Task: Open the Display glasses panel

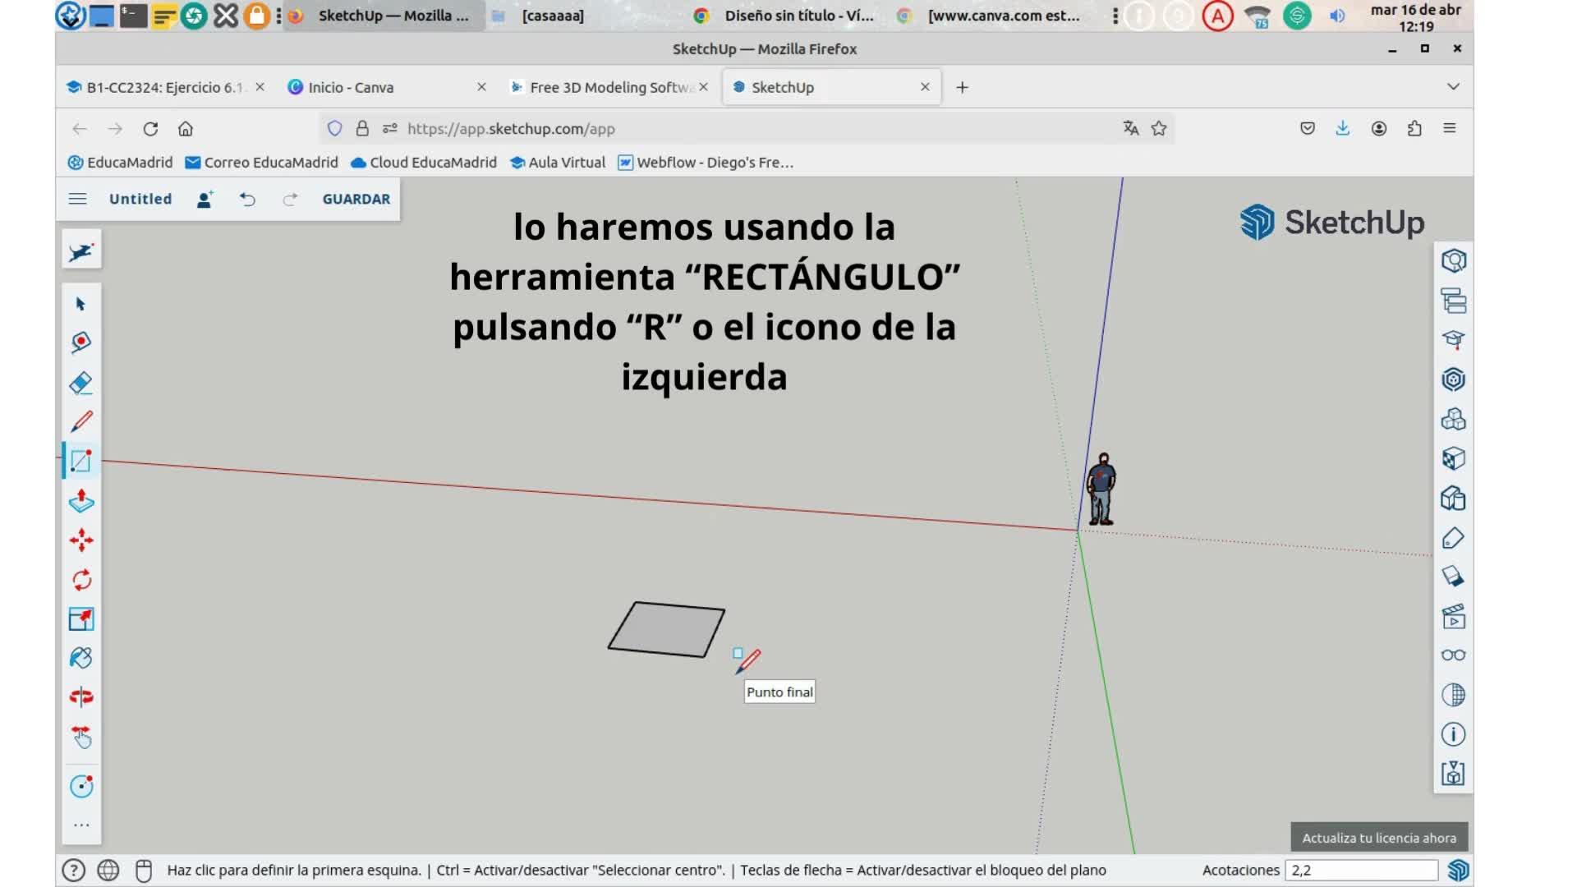Action: (x=1453, y=655)
